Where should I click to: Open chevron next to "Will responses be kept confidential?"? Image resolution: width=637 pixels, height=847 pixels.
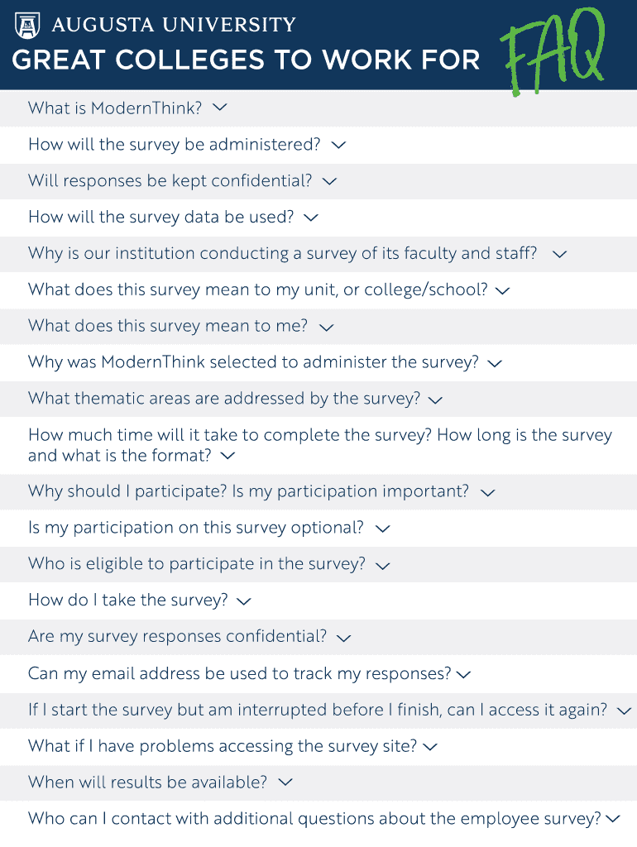coord(329,181)
